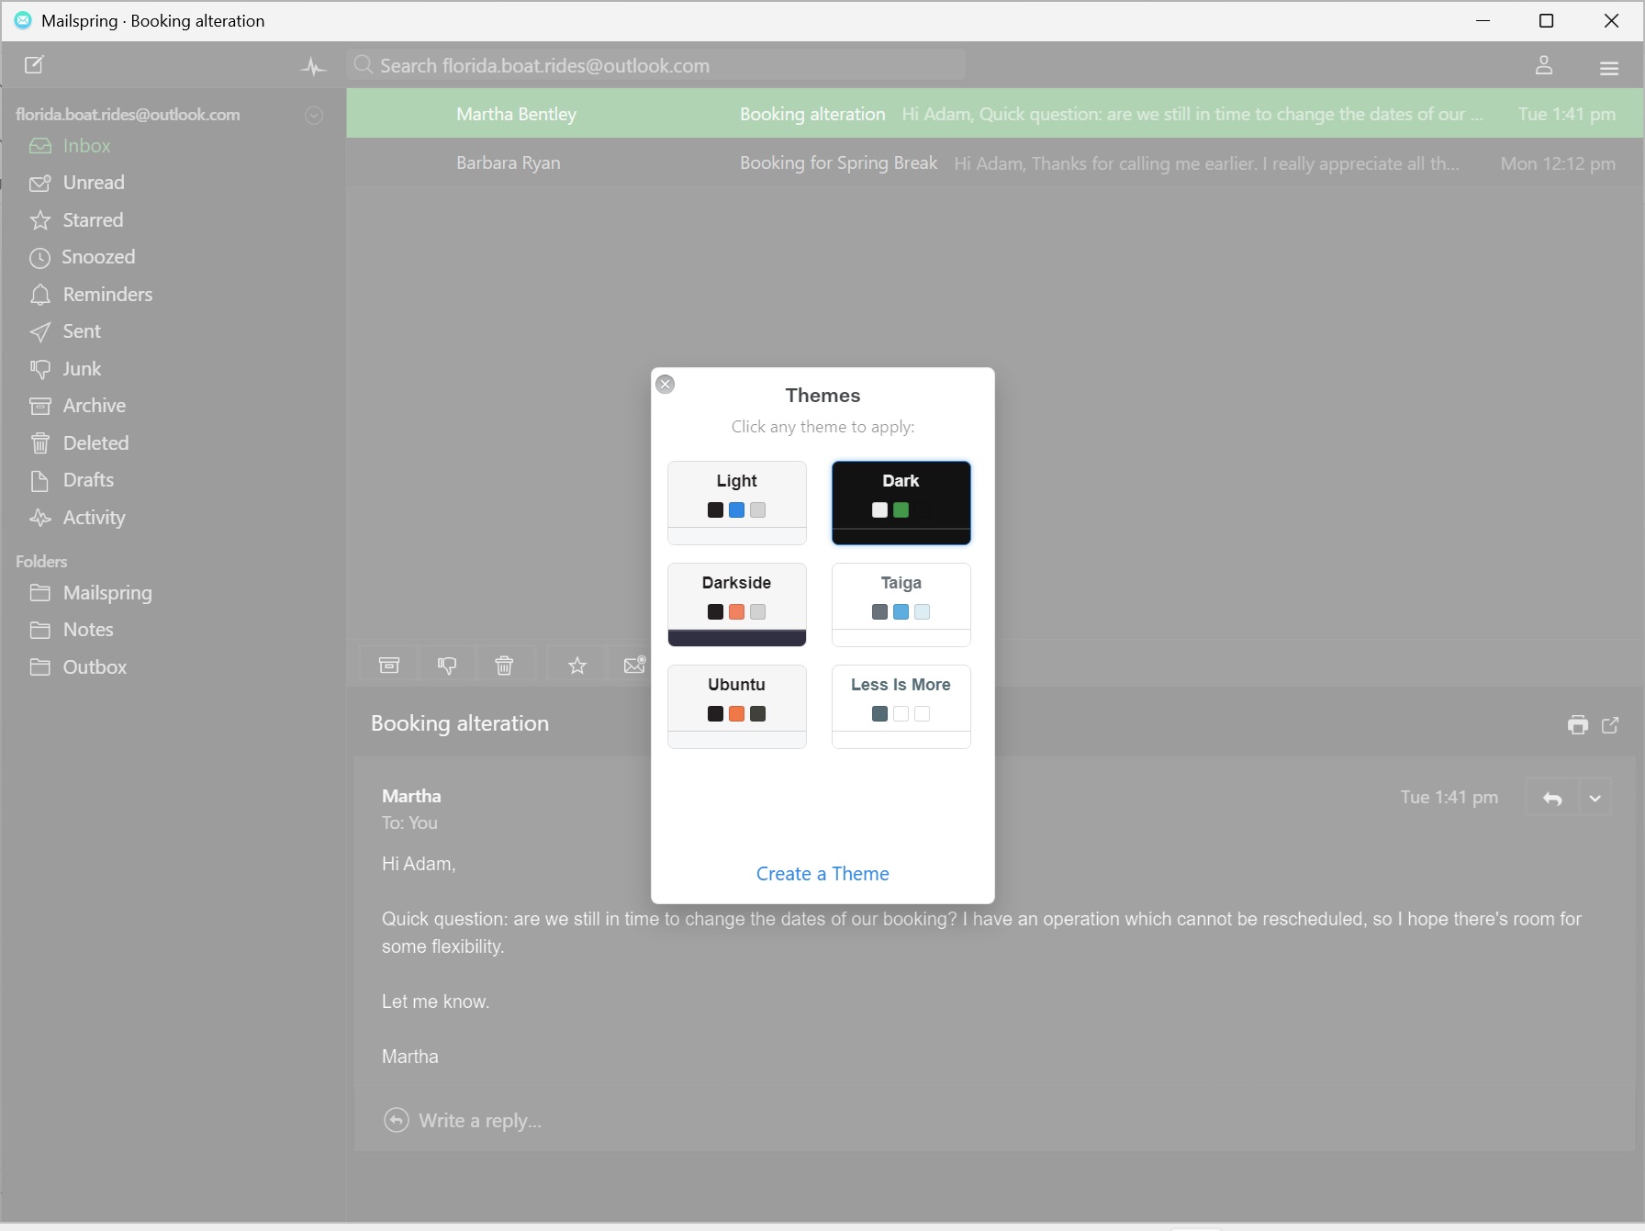
Task: Open the reply options dropdown
Action: [1595, 798]
